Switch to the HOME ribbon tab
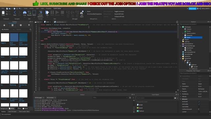Image resolution: width=211 pixels, height=119 pixels. [25, 9]
